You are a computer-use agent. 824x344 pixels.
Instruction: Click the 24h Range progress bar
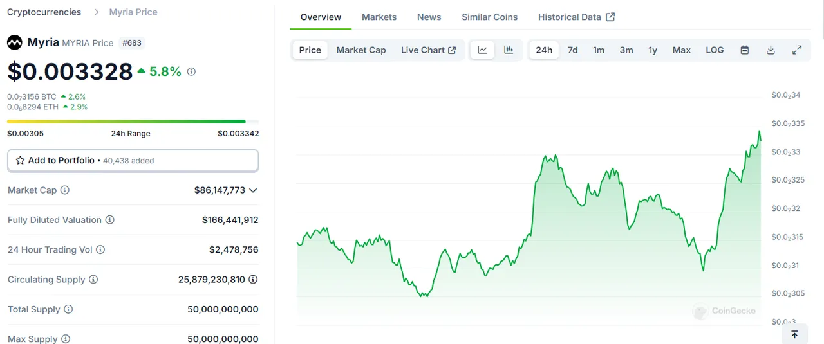133,122
